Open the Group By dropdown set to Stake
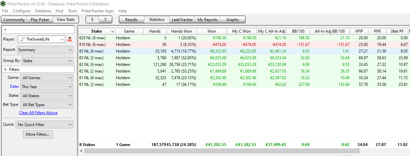This screenshot has height=156, width=410. pos(47,61)
